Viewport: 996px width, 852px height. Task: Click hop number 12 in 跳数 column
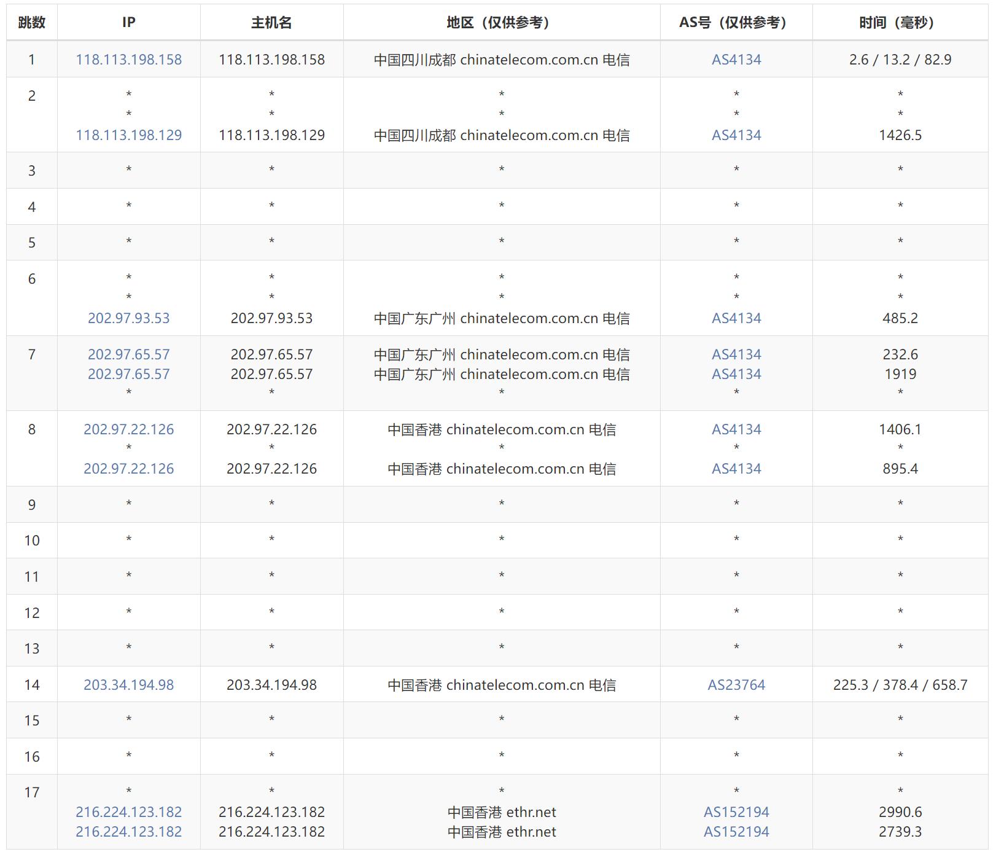(x=32, y=613)
